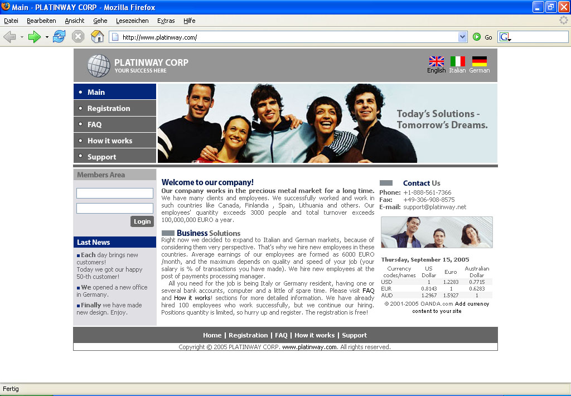Click www.platinway.com link in copyright line
The height and width of the screenshot is (396, 571).
click(x=309, y=347)
